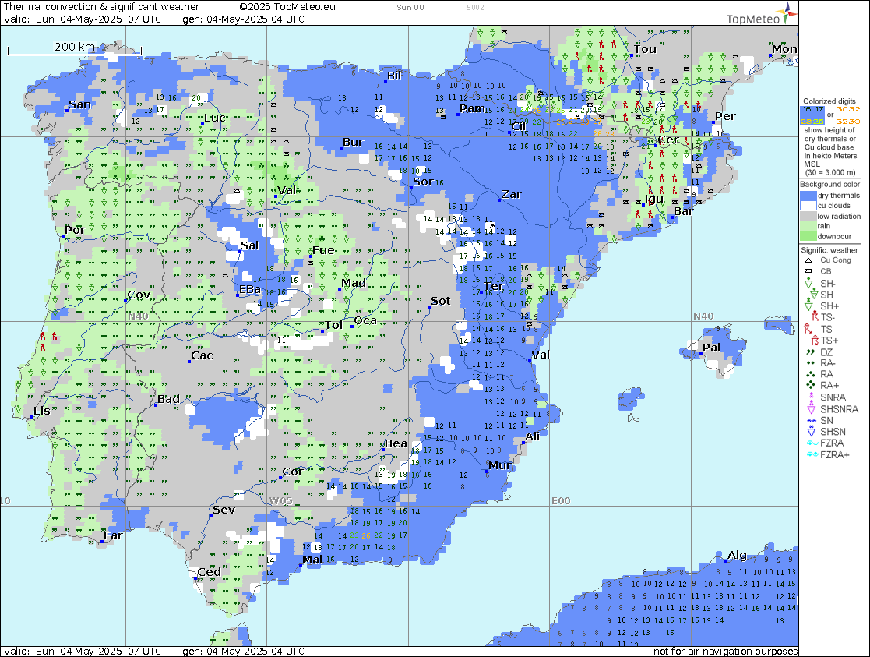The width and height of the screenshot is (870, 657).
Task: Click the Luc city label
Action: 215,118
